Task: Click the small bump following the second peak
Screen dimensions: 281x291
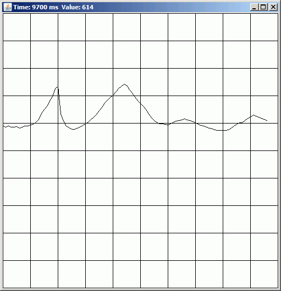Action: click(184, 119)
